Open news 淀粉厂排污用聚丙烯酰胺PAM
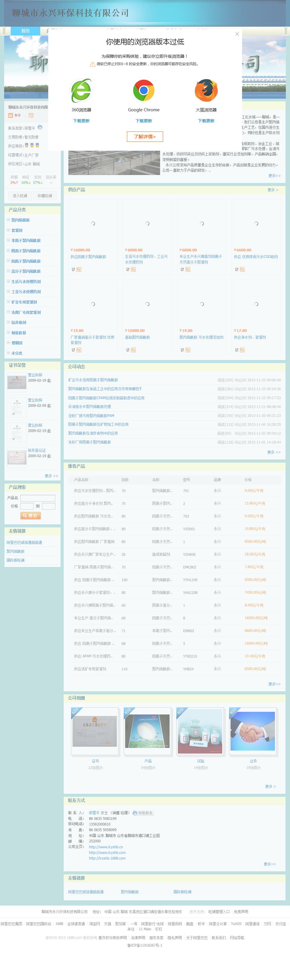 click(x=91, y=415)
